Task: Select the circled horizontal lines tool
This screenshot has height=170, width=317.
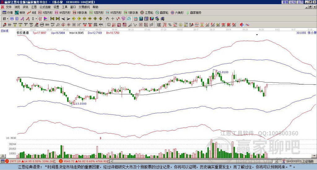Action: [x=42, y=25]
